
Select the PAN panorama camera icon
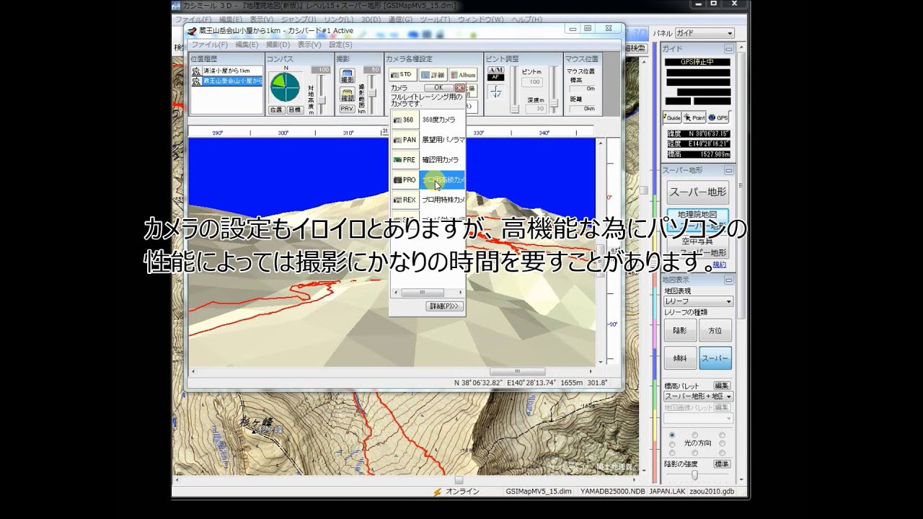(x=405, y=140)
